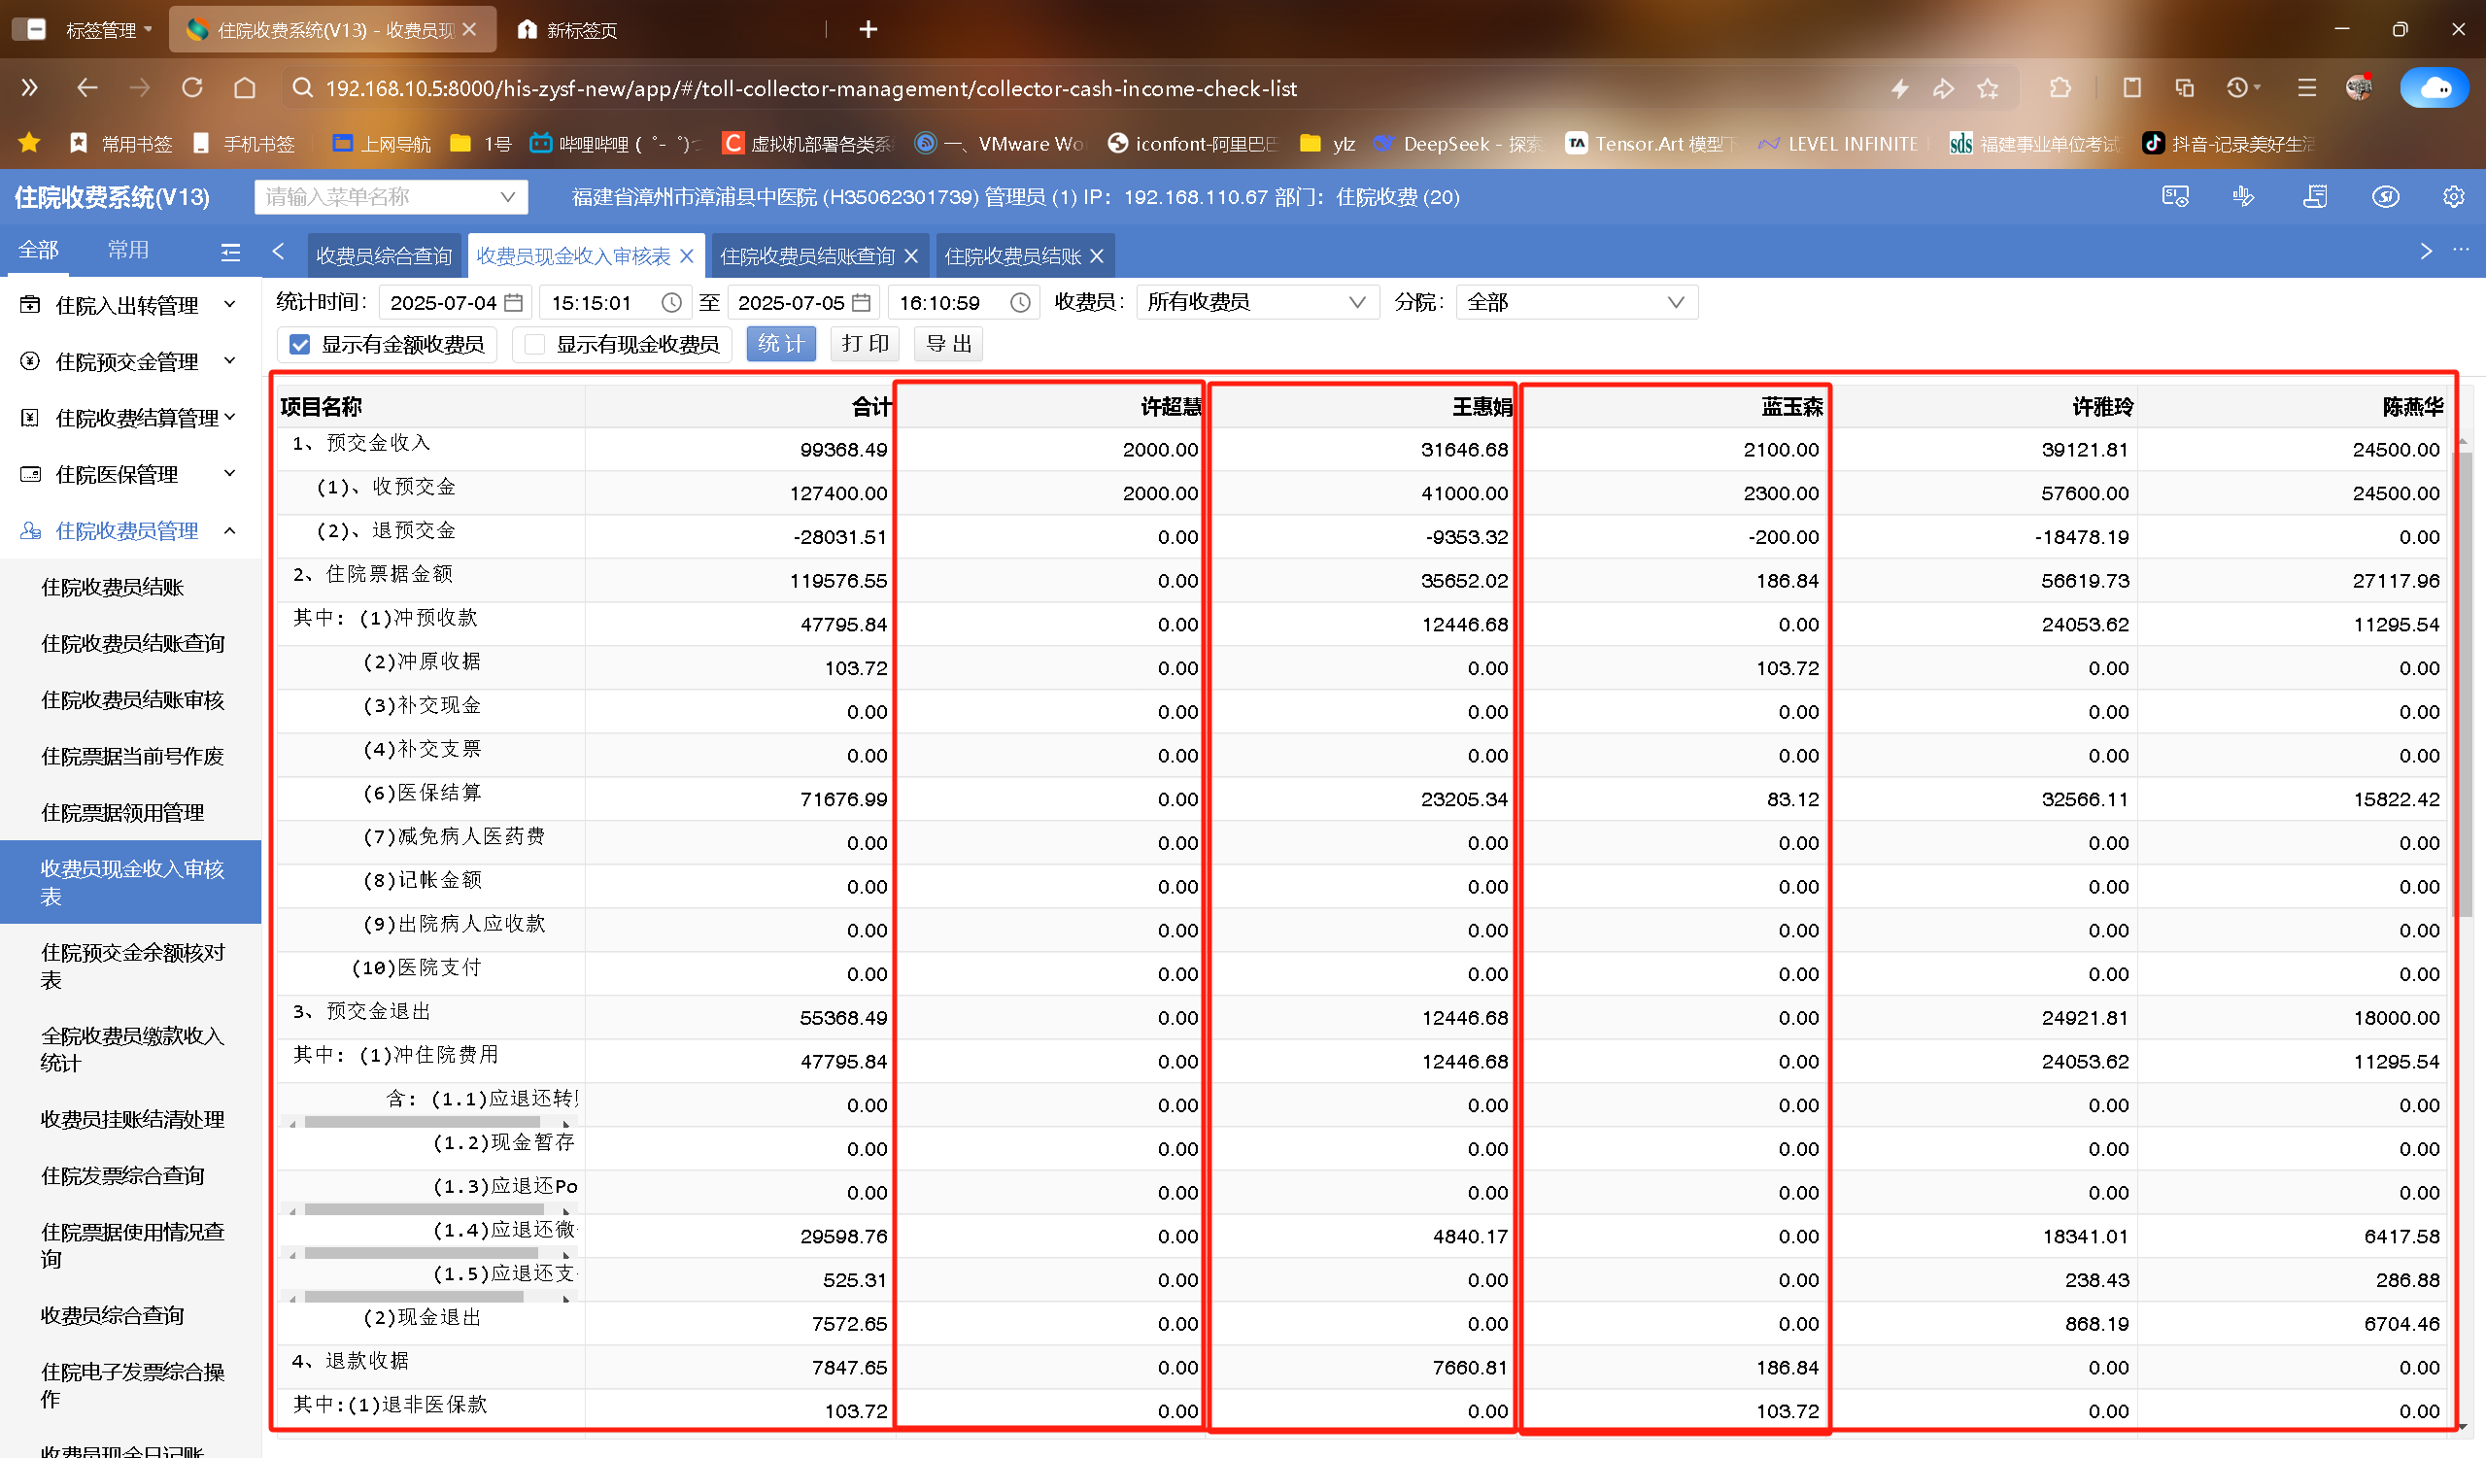
Task: Switch to the 住院收费员结账查询 tab
Action: coord(807,256)
